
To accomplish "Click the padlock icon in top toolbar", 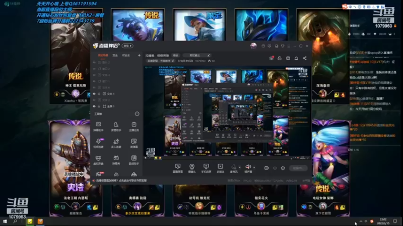I will [x=280, y=58].
